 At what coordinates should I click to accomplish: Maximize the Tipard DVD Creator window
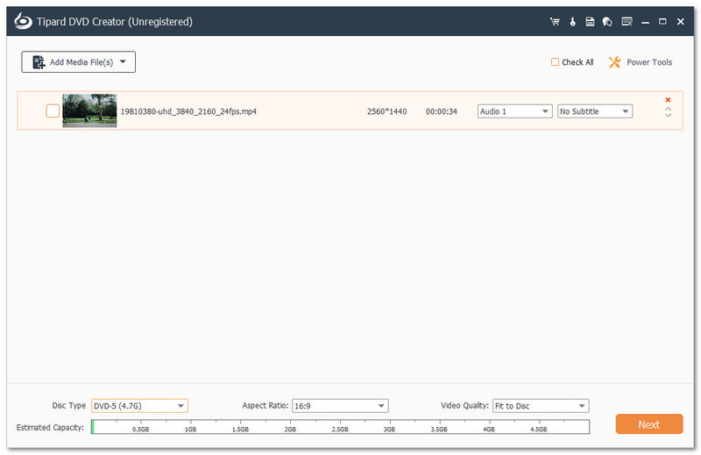tap(662, 21)
